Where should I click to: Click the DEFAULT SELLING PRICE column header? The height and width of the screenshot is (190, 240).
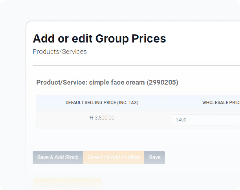102,103
